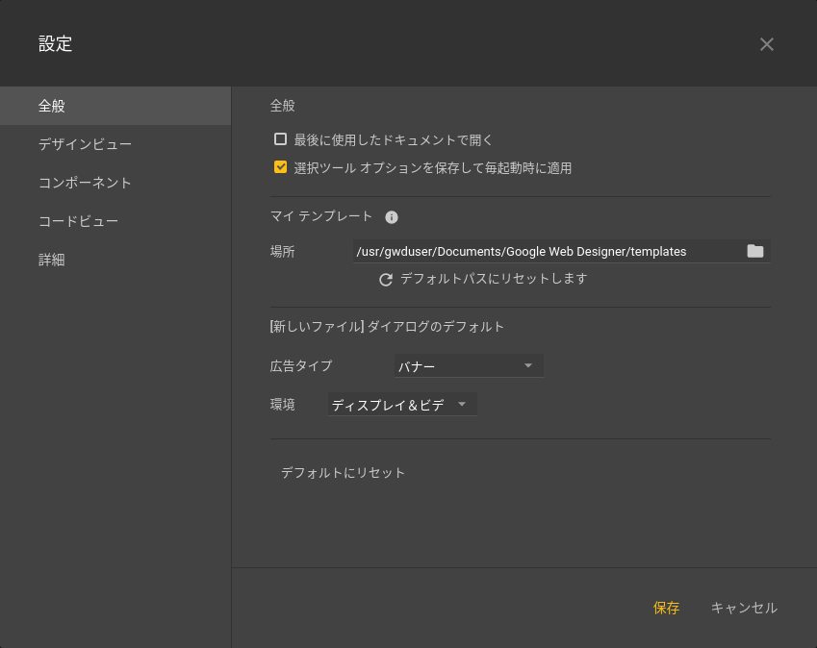The height and width of the screenshot is (648, 817).
Task: Click デフォルトパスにリセットします link
Action: 494,279
